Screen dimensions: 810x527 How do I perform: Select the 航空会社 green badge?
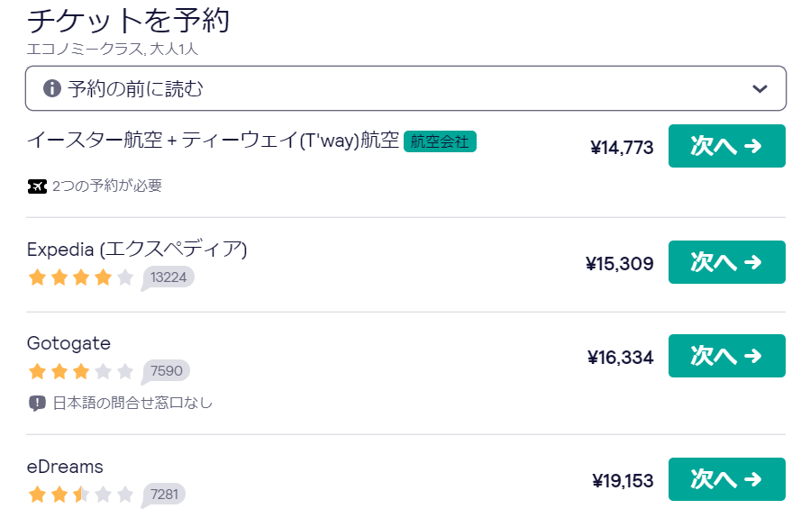[x=440, y=141]
